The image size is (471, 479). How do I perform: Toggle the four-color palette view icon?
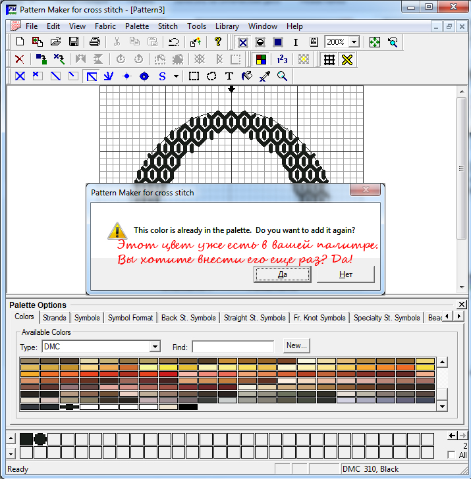pyautogui.click(x=261, y=59)
